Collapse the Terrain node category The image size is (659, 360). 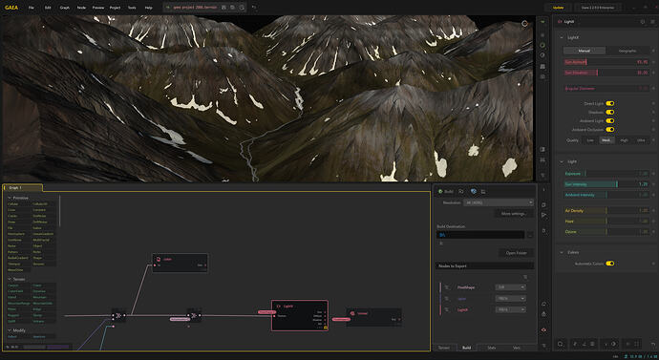(10, 279)
